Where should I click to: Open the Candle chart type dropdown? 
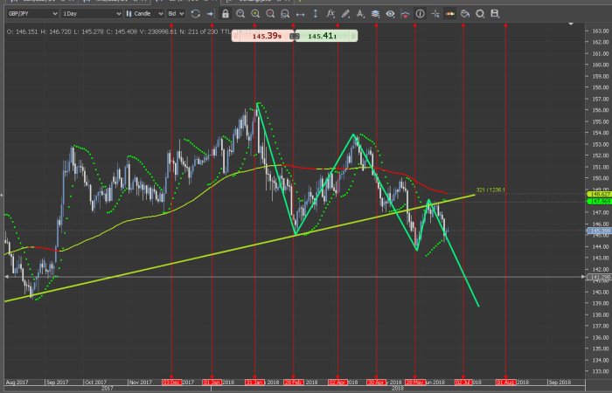[x=144, y=14]
